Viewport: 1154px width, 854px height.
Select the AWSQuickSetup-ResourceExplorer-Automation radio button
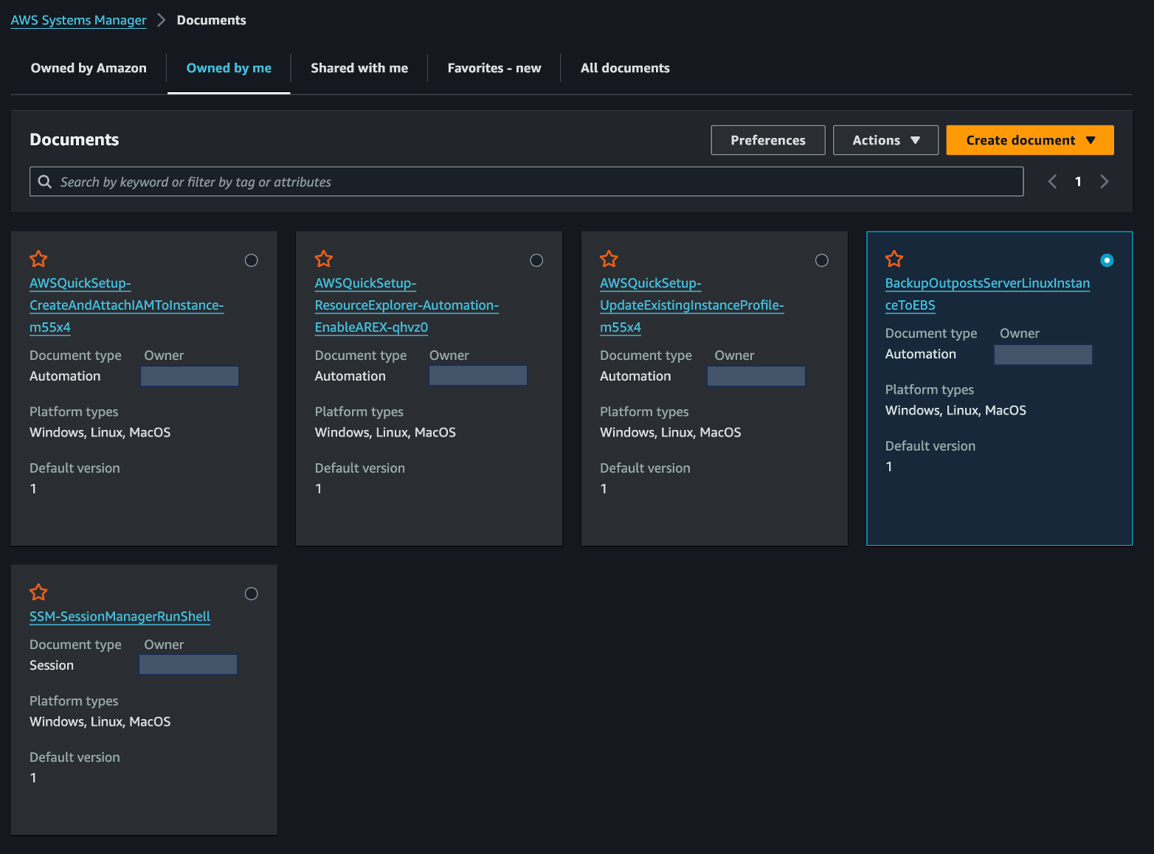tap(536, 260)
